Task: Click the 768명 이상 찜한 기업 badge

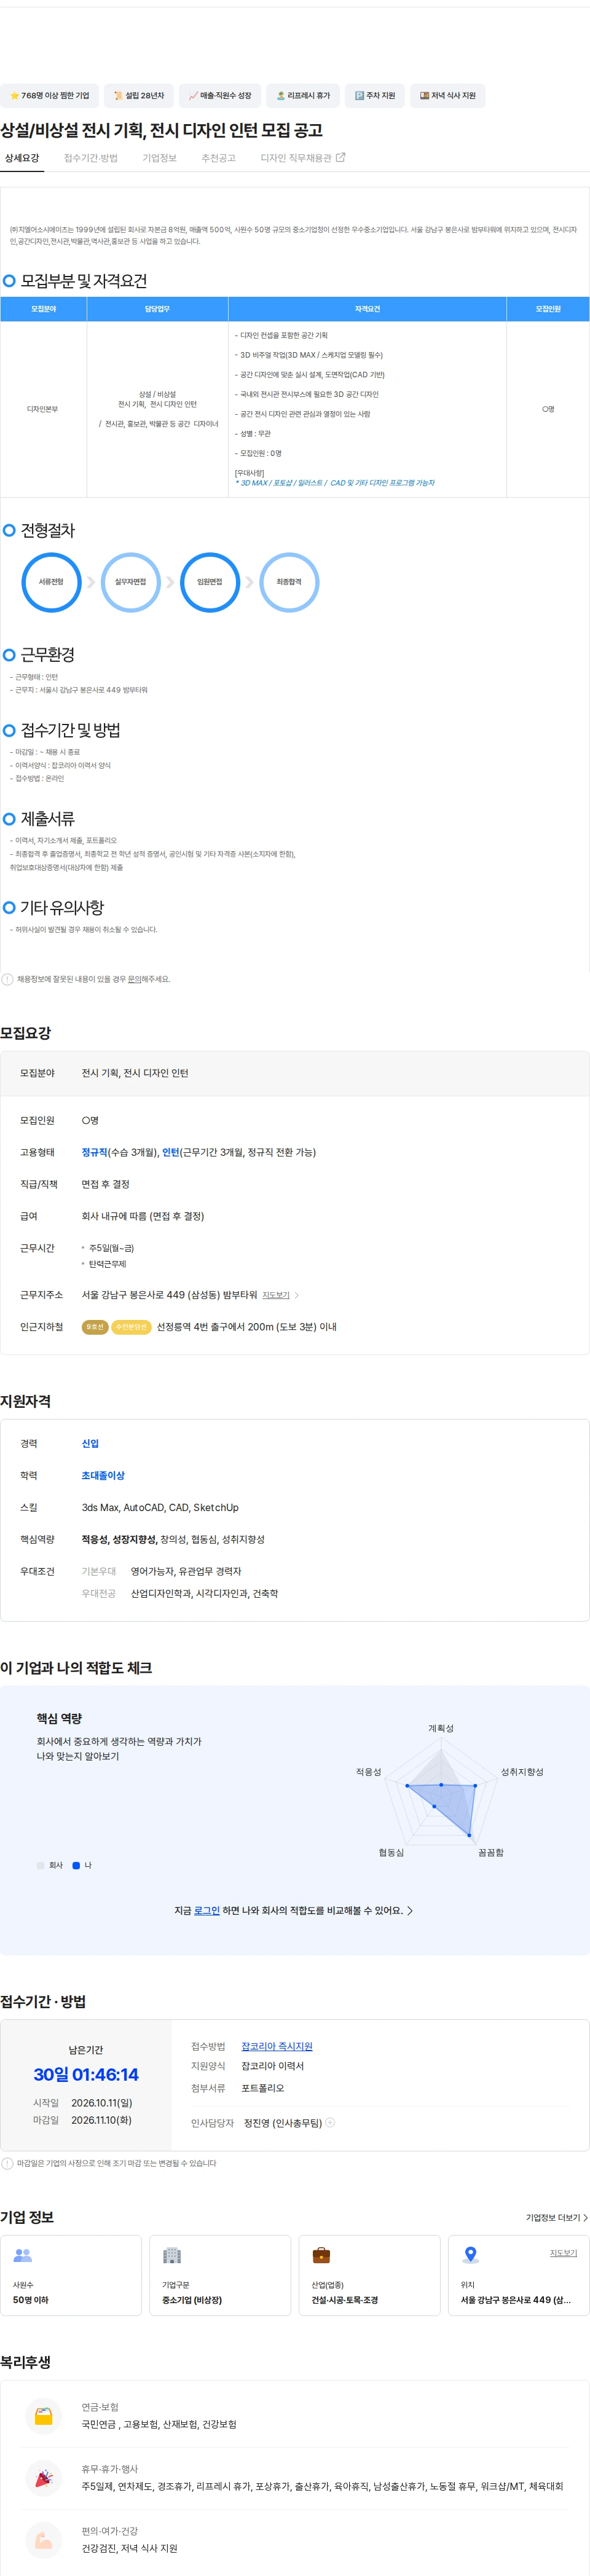Action: [x=49, y=96]
